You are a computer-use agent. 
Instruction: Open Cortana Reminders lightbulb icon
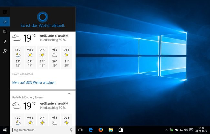click(5, 41)
